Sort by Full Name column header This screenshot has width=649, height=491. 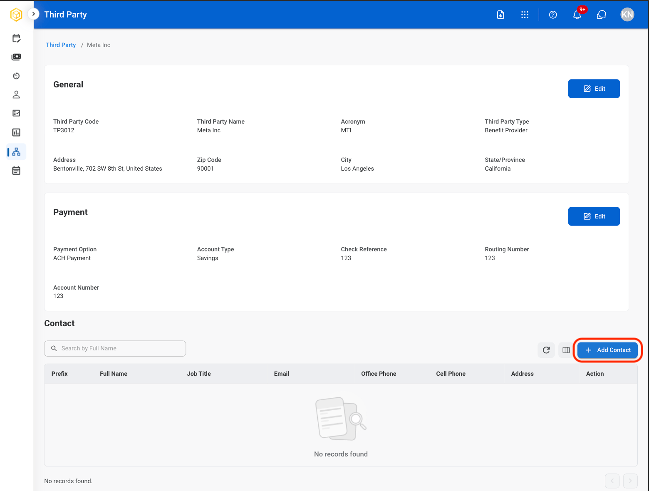pos(114,374)
